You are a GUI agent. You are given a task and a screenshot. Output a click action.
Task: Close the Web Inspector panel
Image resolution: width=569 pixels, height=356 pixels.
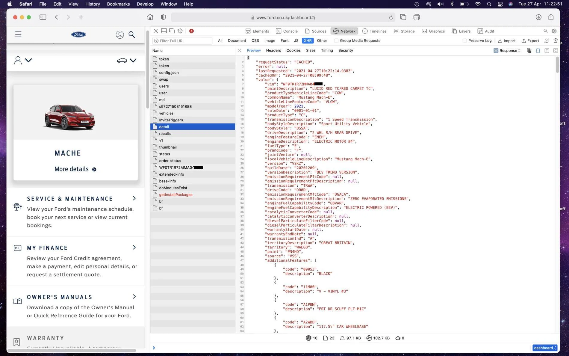click(156, 31)
